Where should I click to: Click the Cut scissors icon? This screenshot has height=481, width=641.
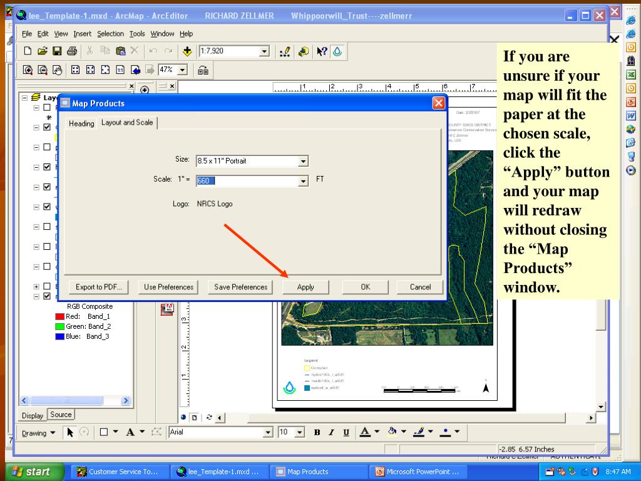click(x=90, y=51)
